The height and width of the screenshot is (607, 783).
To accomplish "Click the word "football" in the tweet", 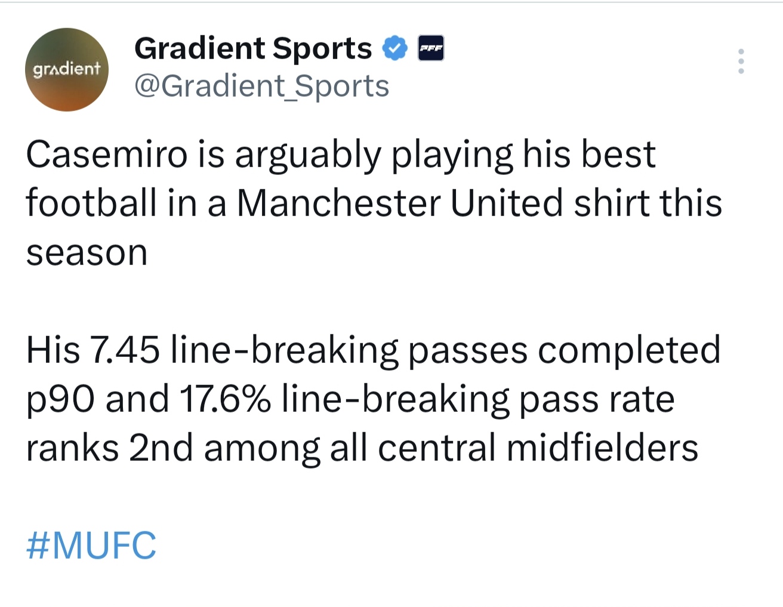I will click(x=91, y=203).
